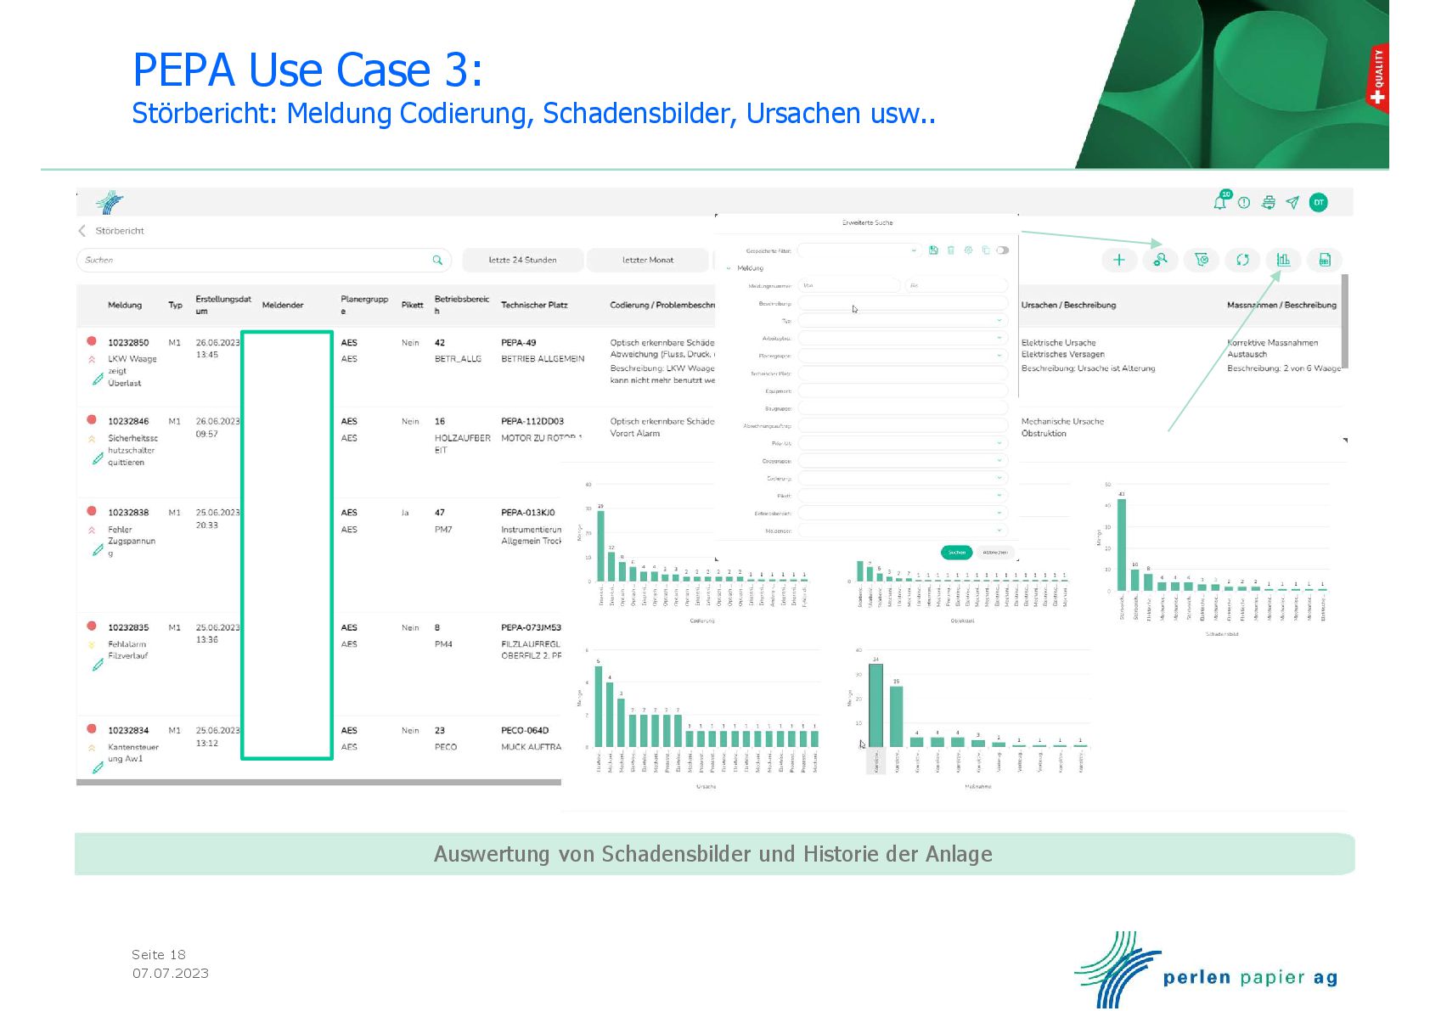Click the magnifier icon in the Suchen field

pos(437,260)
